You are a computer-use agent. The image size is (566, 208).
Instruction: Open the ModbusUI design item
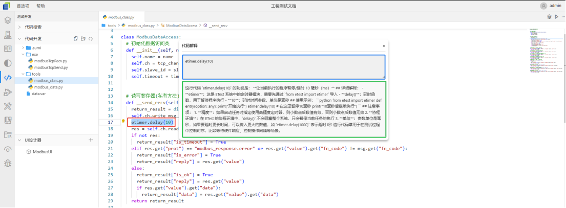(x=43, y=151)
